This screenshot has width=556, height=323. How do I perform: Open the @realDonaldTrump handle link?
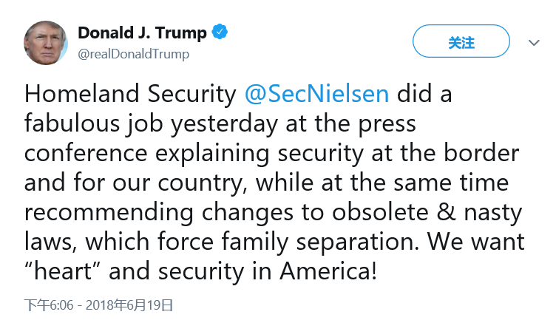coord(133,54)
